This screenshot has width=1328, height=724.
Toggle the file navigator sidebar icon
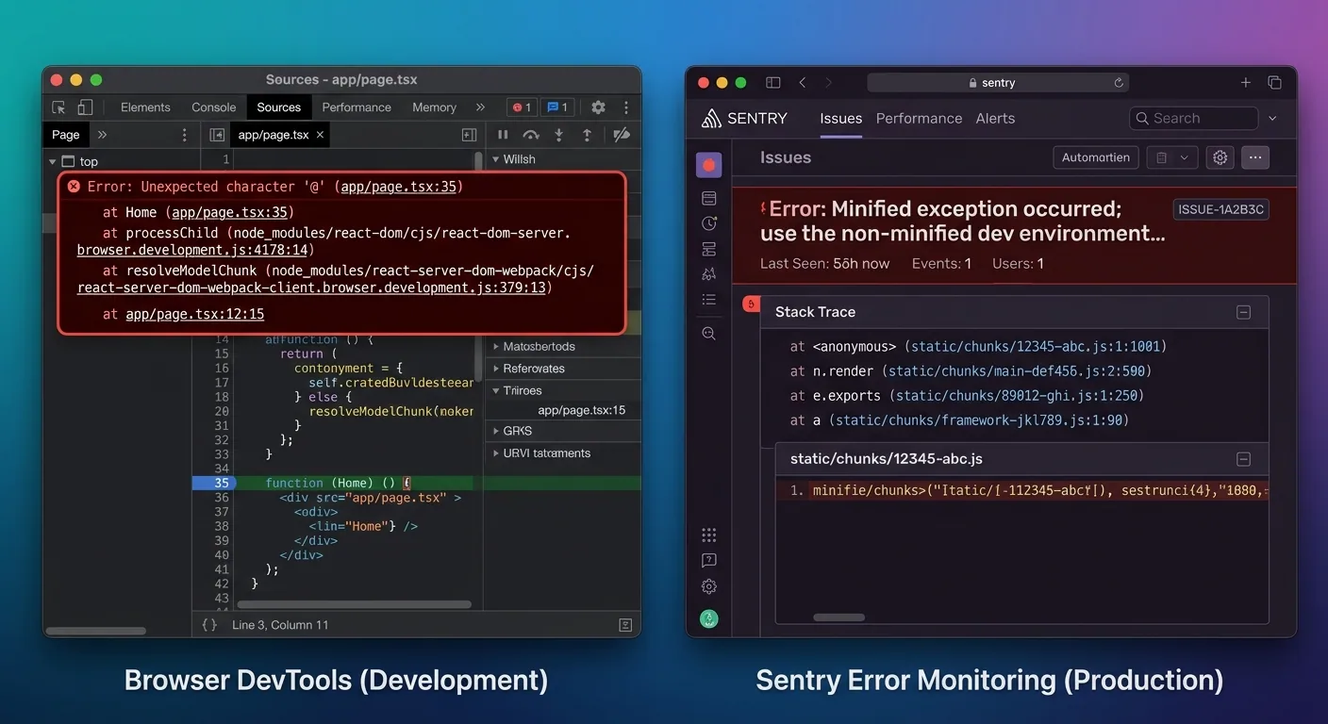pyautogui.click(x=217, y=135)
